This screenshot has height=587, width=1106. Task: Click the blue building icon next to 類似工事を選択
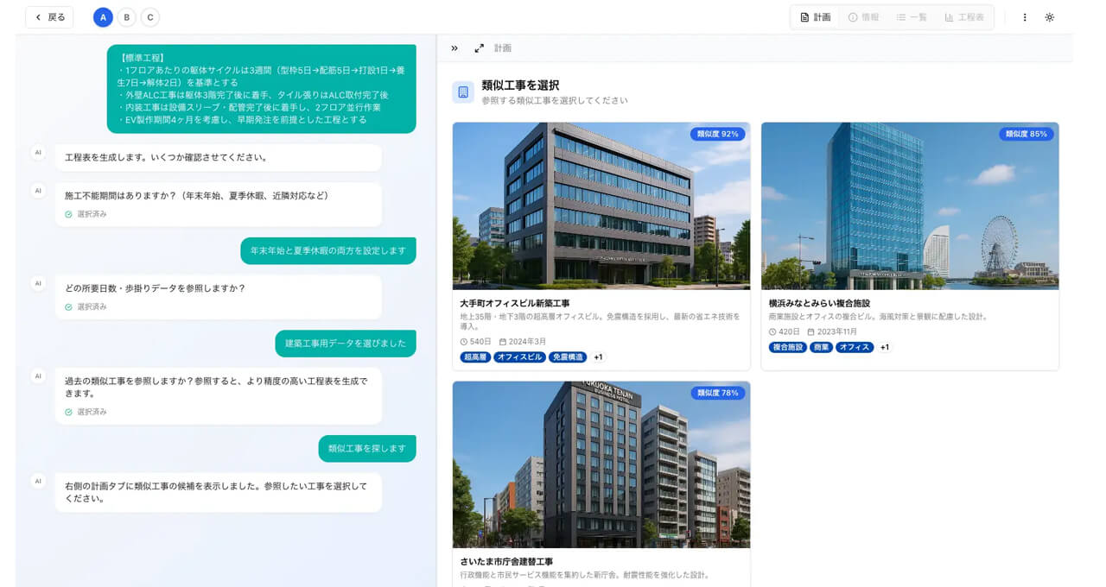[x=462, y=91]
